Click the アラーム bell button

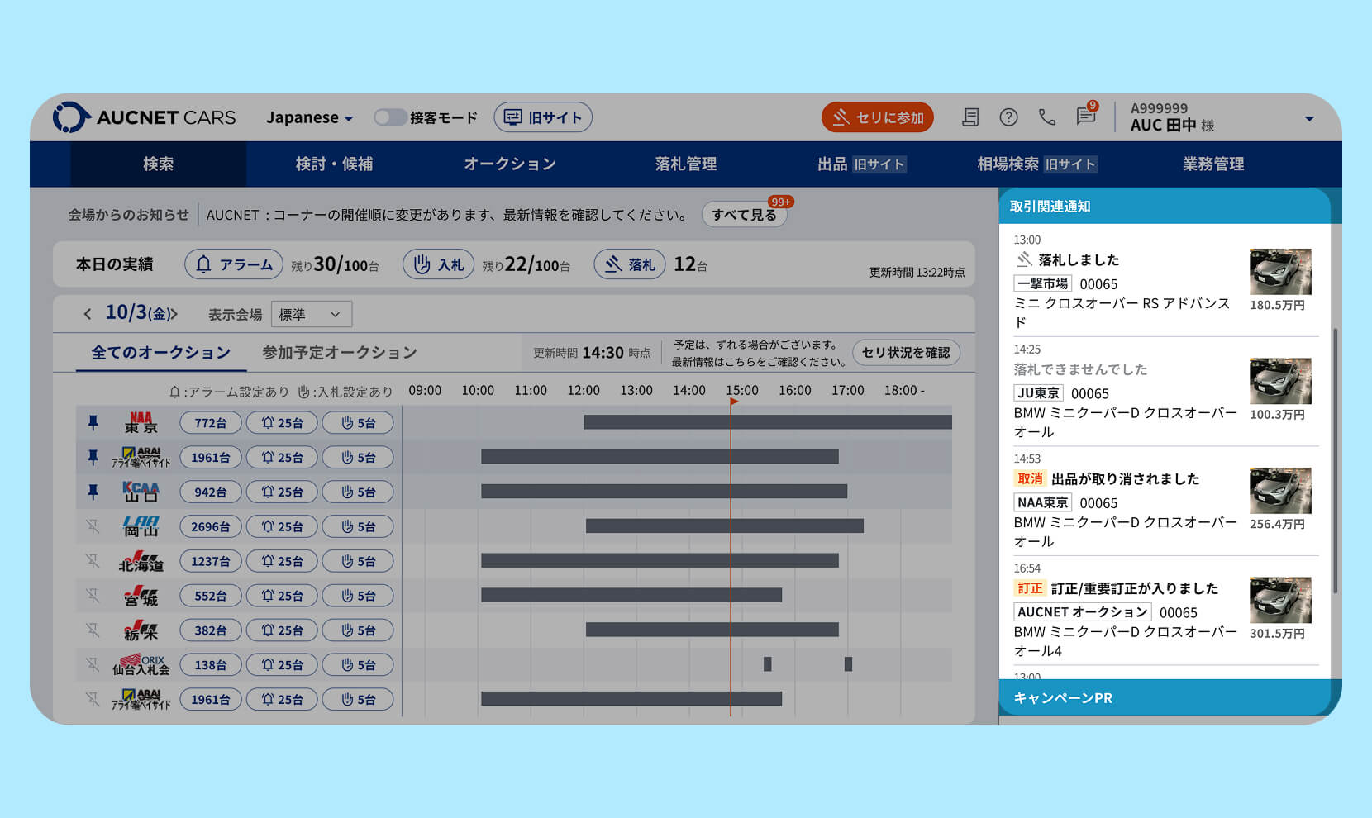(234, 264)
